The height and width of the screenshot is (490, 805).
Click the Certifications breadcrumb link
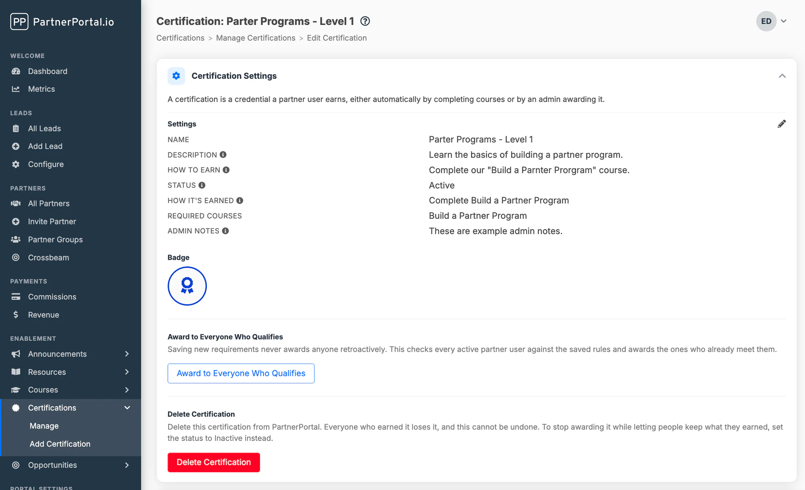point(180,38)
